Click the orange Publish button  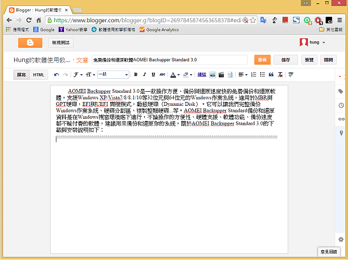coord(262,60)
